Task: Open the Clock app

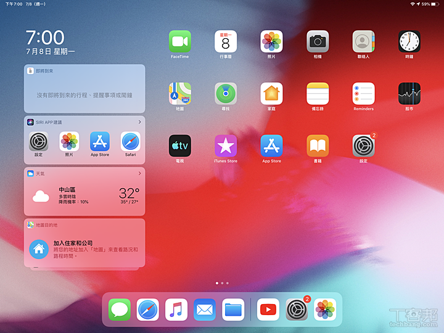Action: click(x=409, y=41)
